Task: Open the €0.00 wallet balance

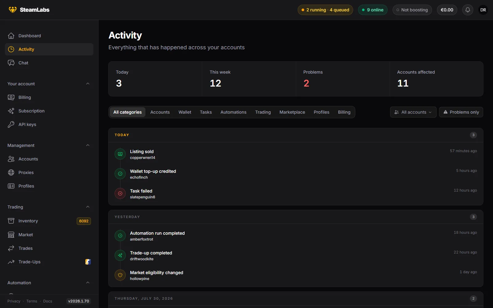Action: point(447,10)
